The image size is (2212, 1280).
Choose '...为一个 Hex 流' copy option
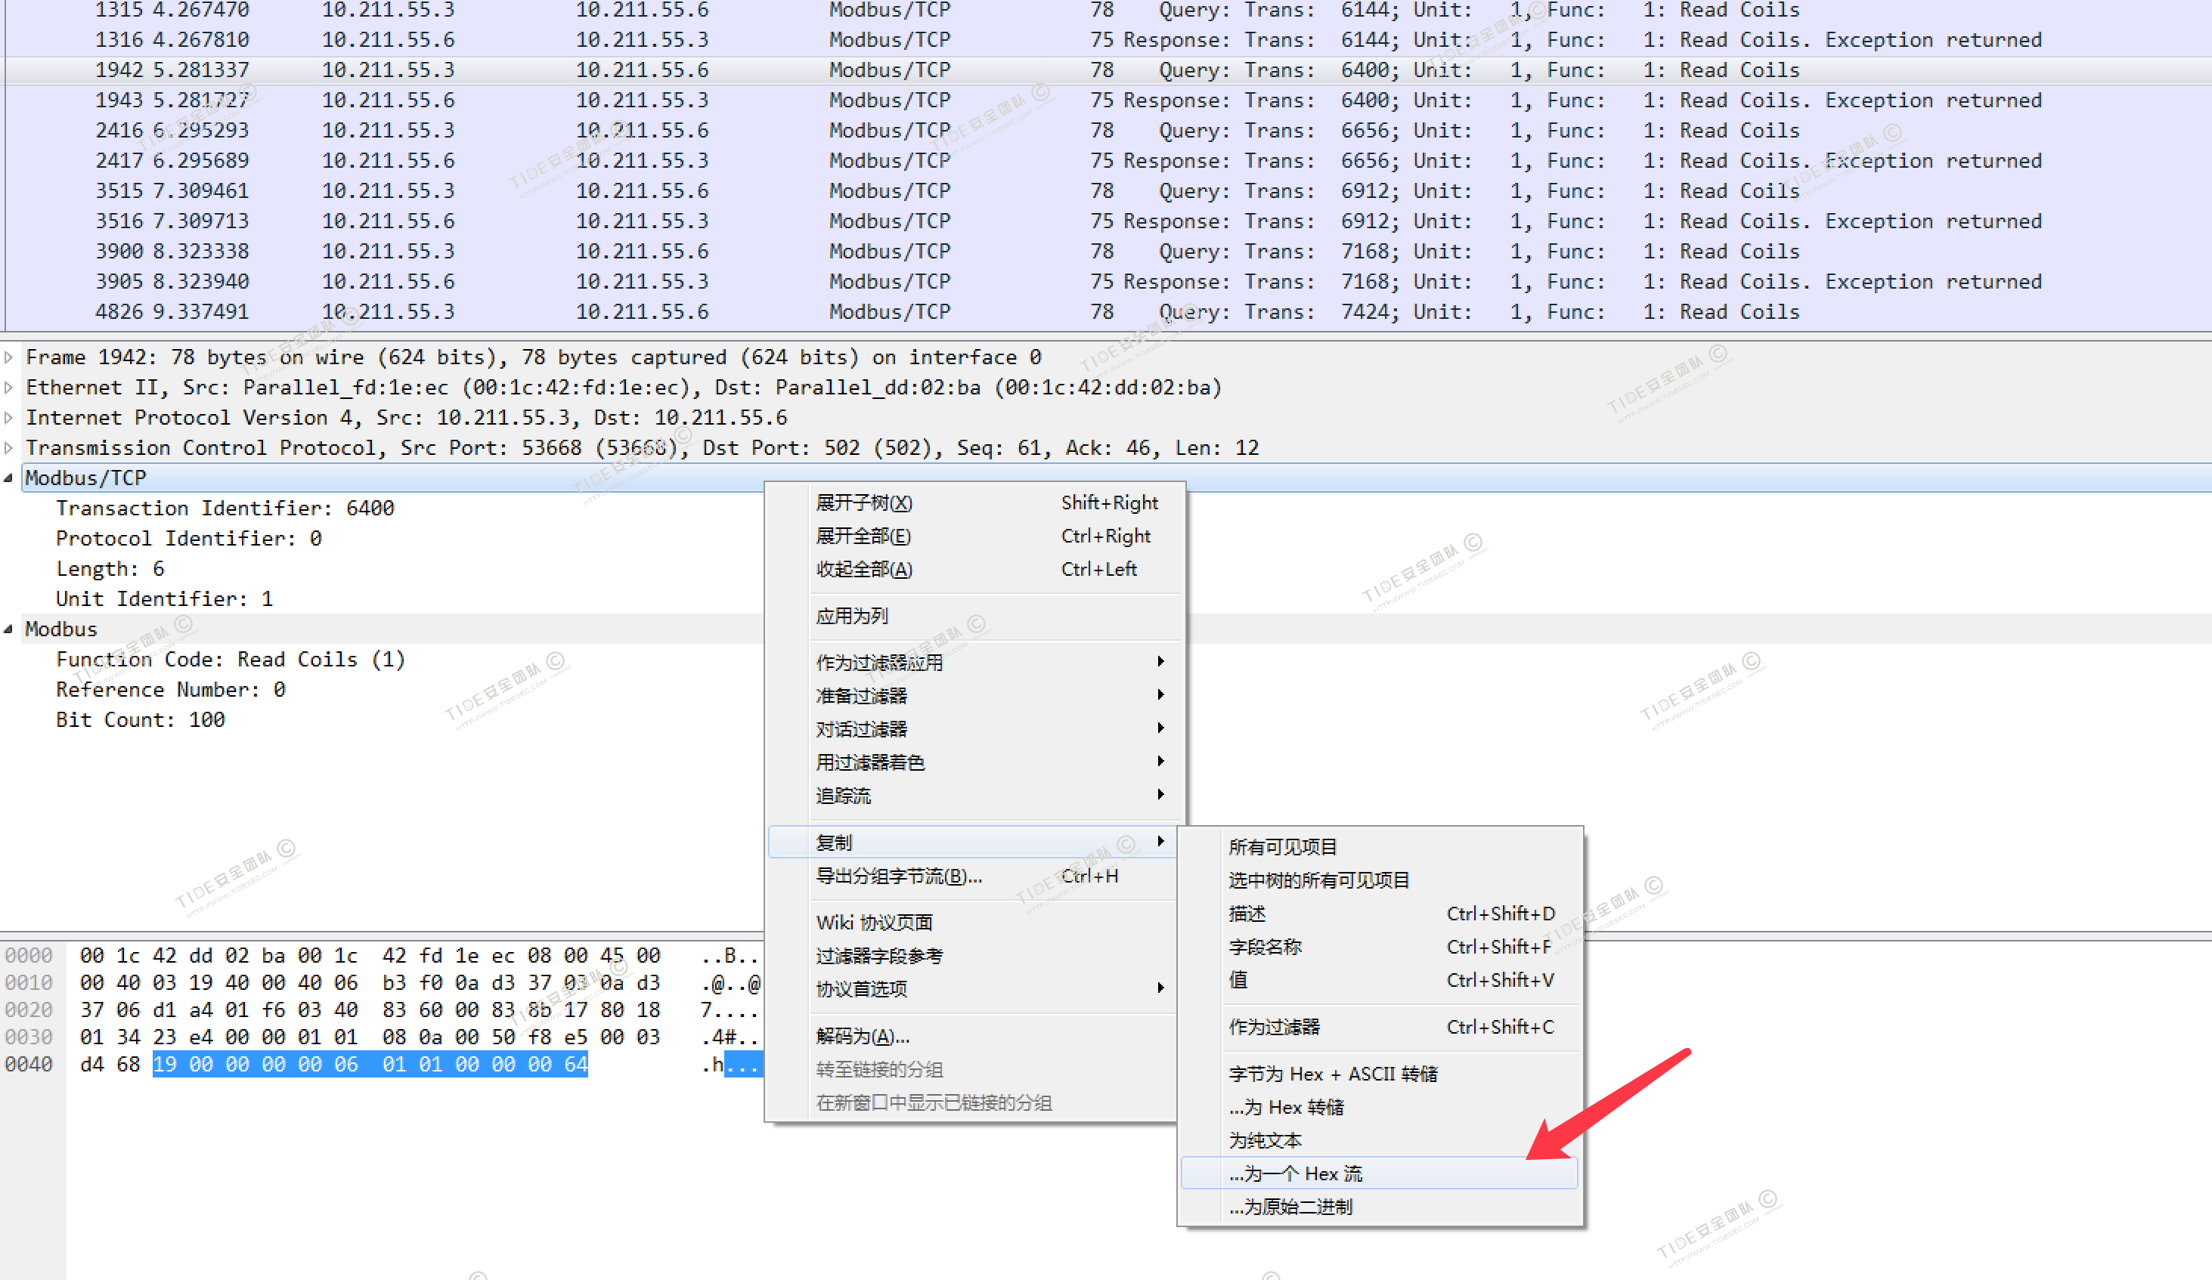(1295, 1173)
